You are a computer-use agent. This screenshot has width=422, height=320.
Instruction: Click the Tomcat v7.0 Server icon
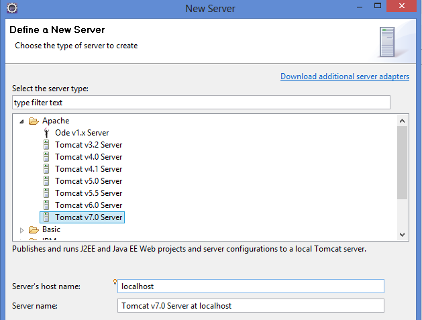coord(46,217)
